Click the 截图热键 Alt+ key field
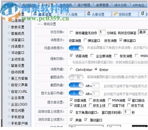 coord(96,85)
